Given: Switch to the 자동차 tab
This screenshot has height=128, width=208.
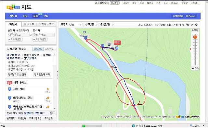Looking at the screenshot, I should [13, 24].
